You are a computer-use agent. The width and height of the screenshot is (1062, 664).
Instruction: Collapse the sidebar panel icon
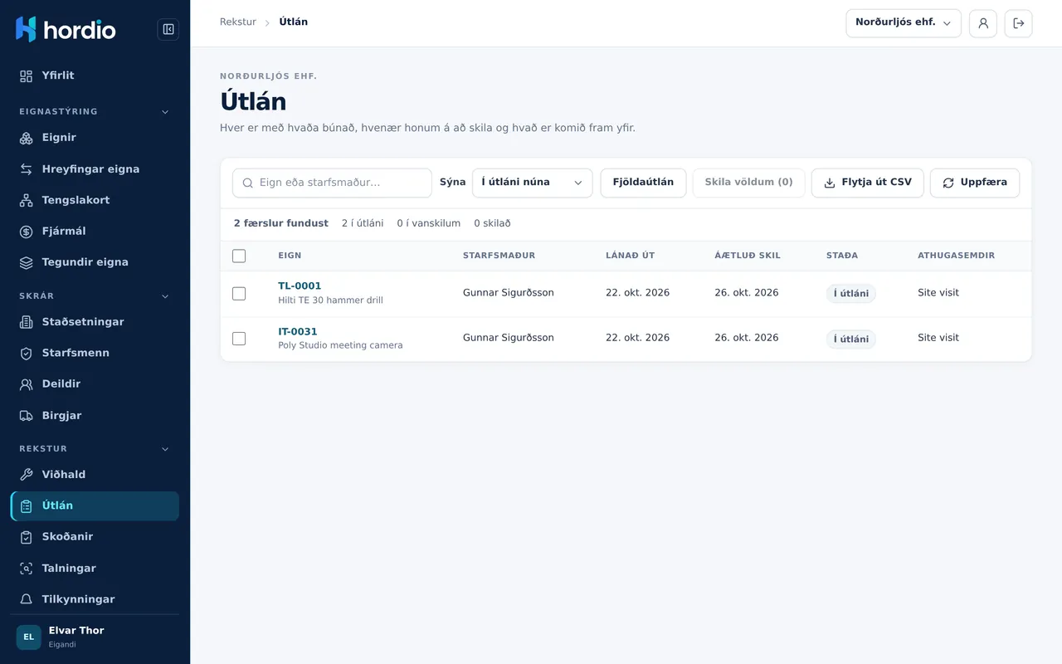tap(168, 30)
